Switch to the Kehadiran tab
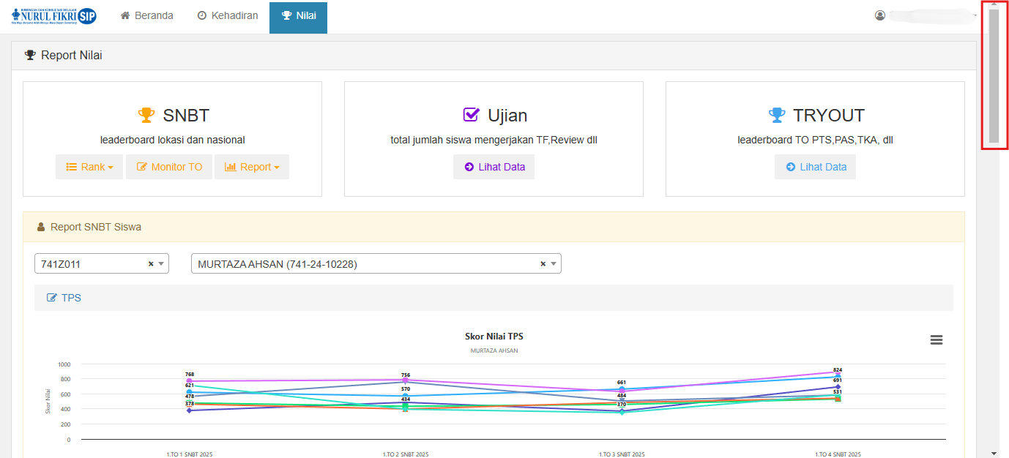The width and height of the screenshot is (1009, 458). pyautogui.click(x=228, y=15)
